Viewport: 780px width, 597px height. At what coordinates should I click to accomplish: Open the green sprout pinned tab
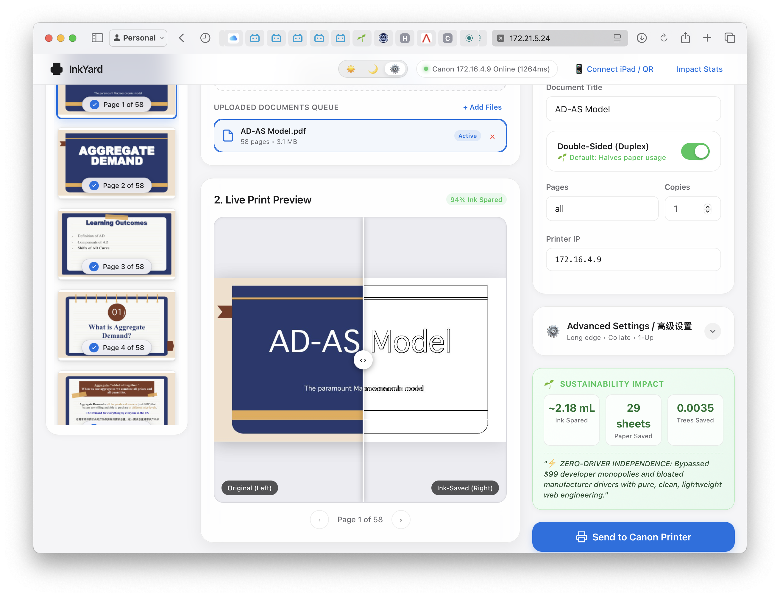[x=362, y=38]
